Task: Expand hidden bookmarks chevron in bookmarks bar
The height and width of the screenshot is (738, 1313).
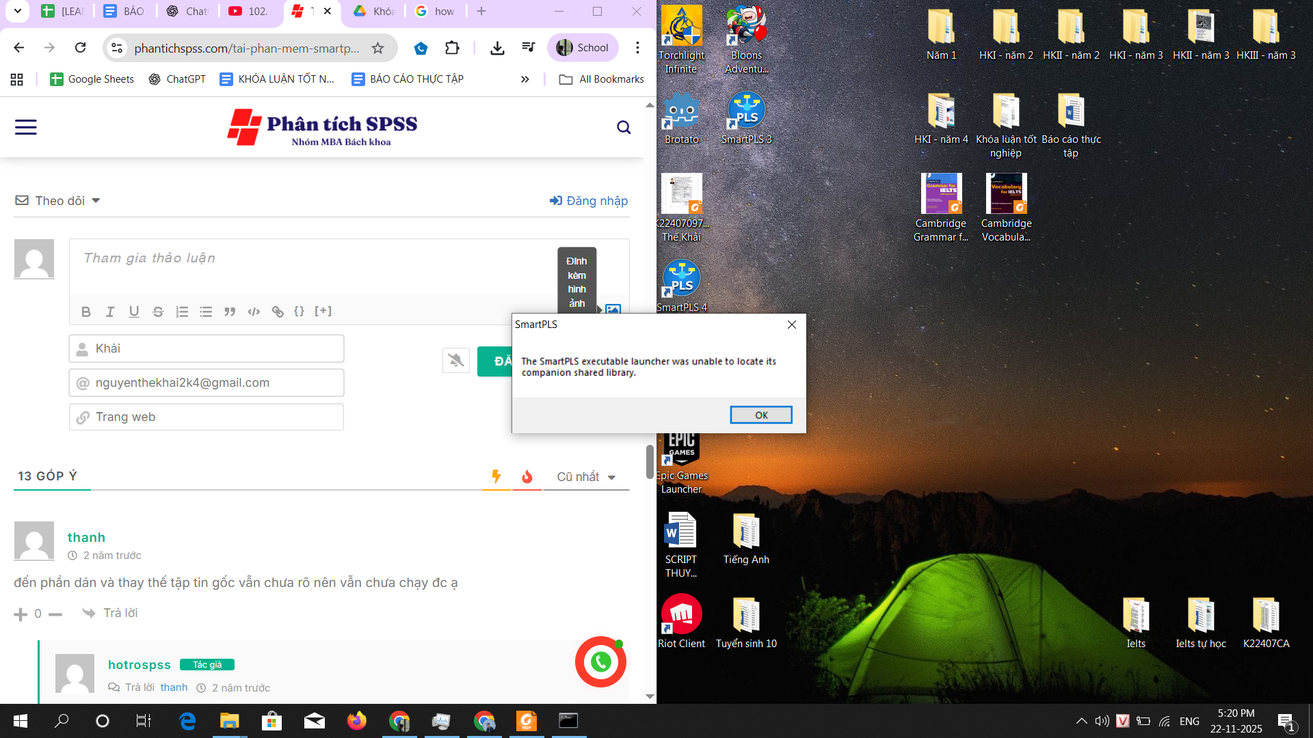Action: [525, 79]
